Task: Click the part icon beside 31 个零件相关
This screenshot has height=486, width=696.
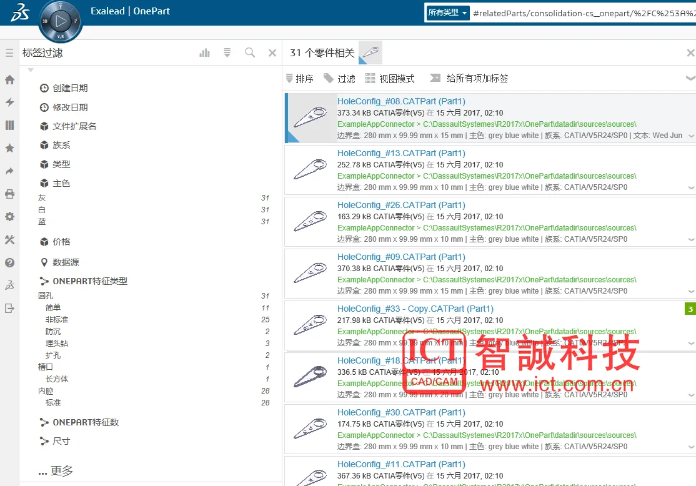Action: tap(370, 53)
